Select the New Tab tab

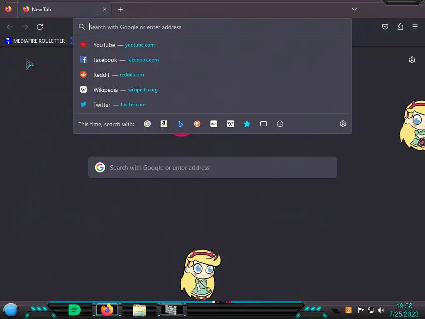point(64,10)
